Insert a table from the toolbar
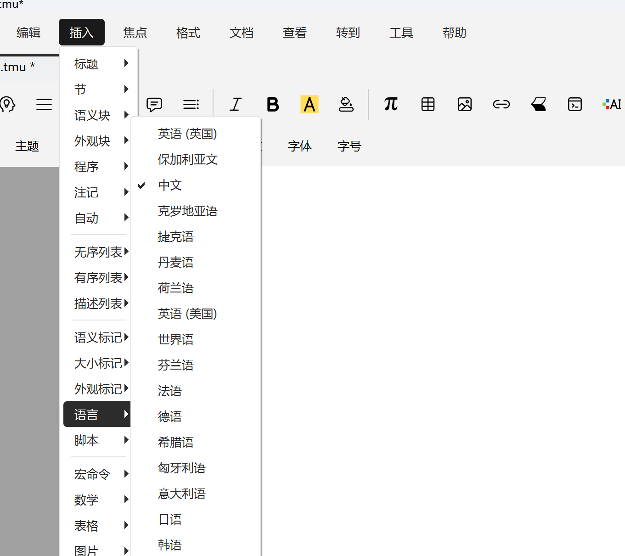Viewport: 625px width, 556px height. [428, 105]
